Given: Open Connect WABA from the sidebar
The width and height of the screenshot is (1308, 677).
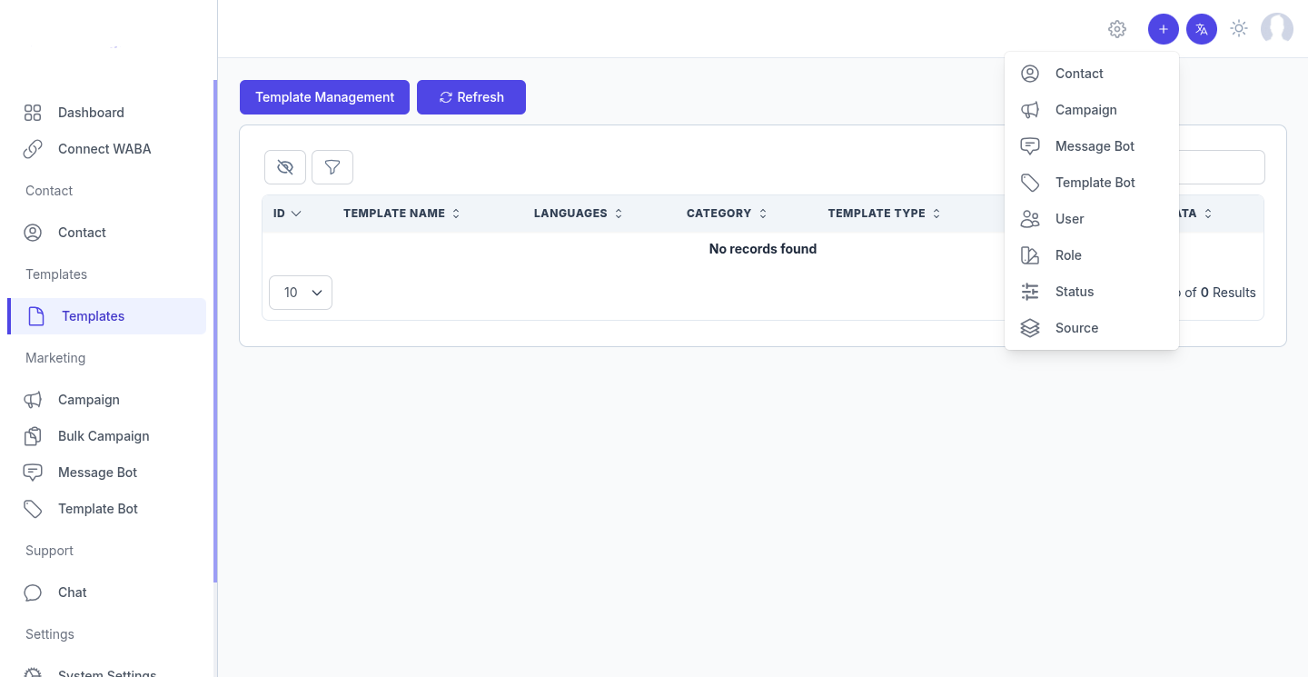Looking at the screenshot, I should [x=106, y=149].
